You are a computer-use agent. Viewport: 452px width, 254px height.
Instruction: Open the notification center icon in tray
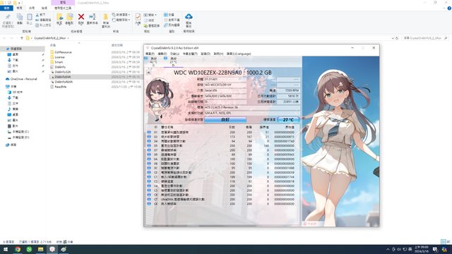435,249
